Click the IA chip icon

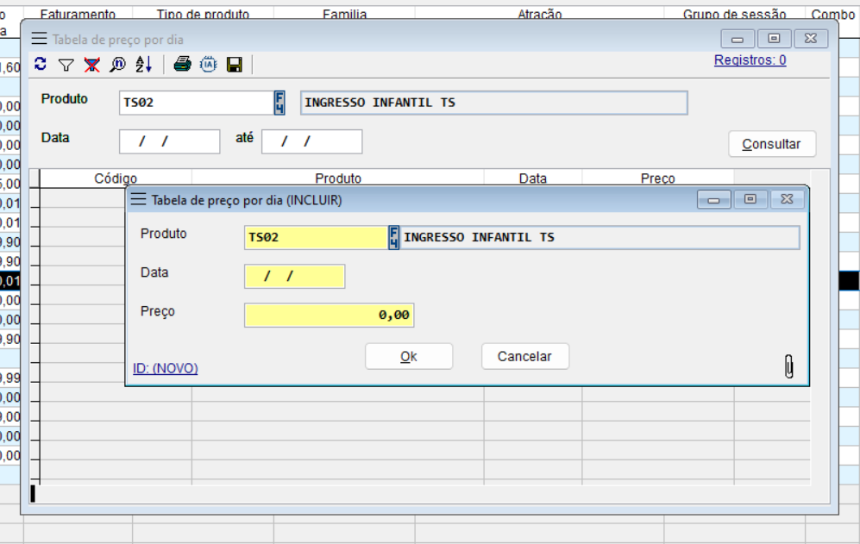click(208, 65)
